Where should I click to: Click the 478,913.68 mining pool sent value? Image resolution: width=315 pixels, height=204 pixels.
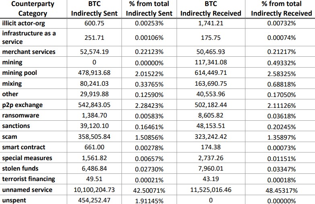coord(94,73)
